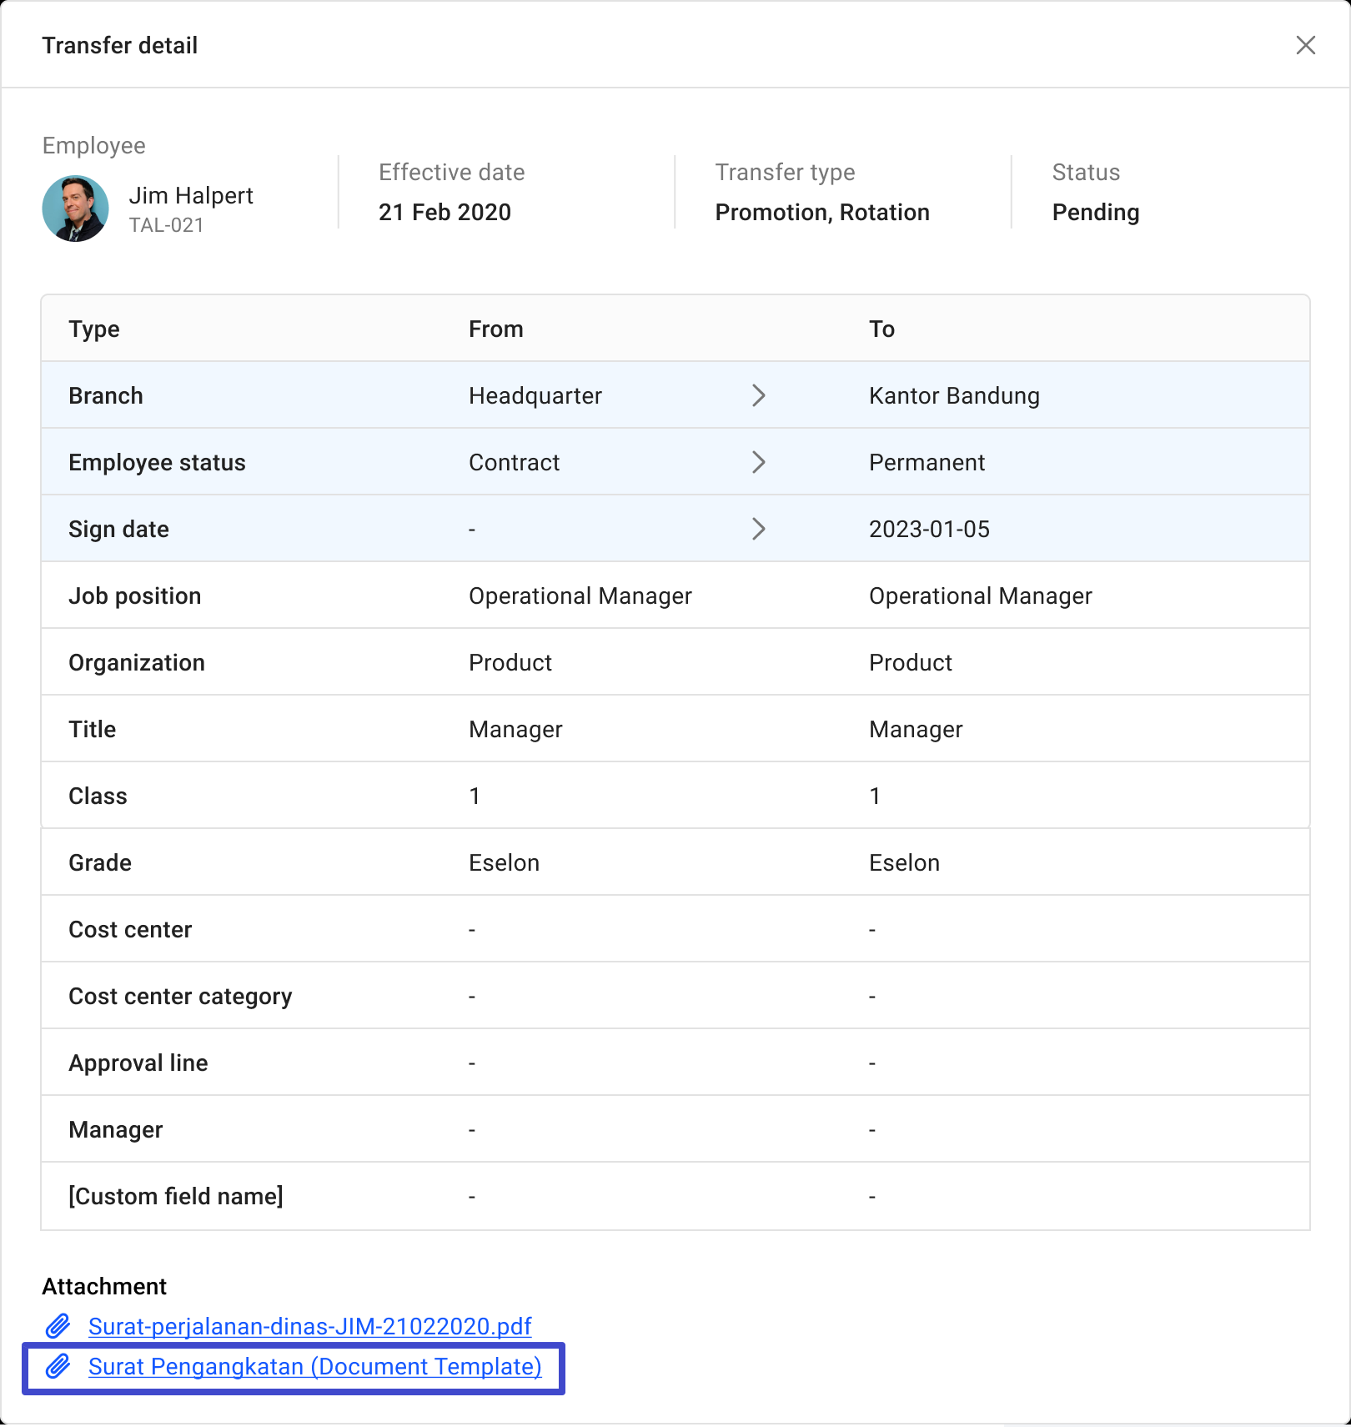Open the Surat Pengangkatan document template
The height and width of the screenshot is (1427, 1351).
coord(315,1366)
